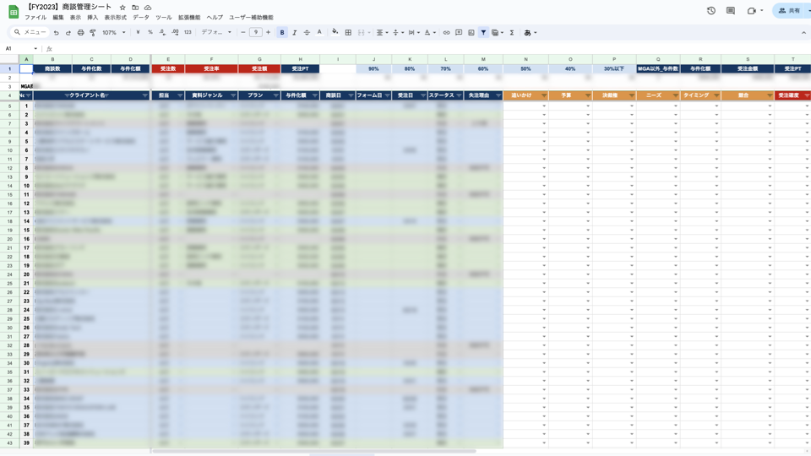Select the paint format roller tool
The height and width of the screenshot is (456, 811).
click(x=93, y=33)
